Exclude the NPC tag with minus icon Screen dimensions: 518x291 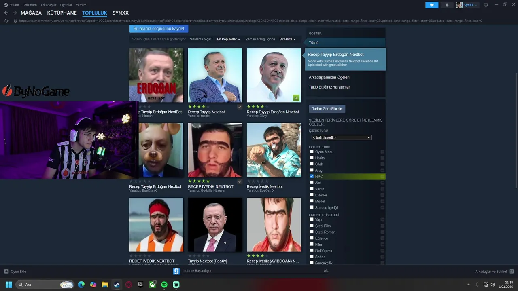click(382, 177)
